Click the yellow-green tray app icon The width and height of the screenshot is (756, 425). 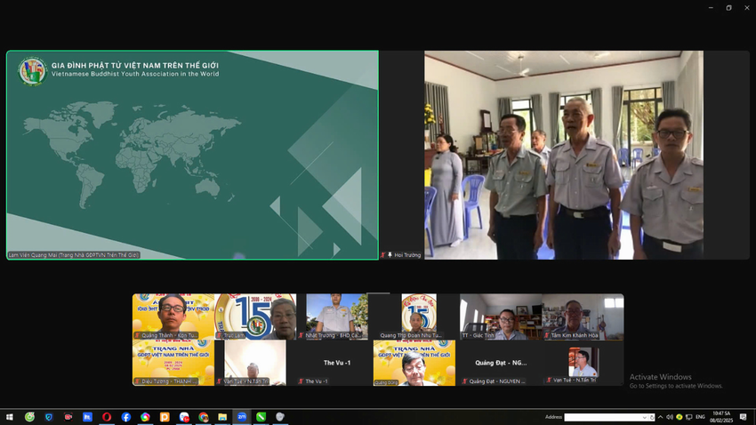pos(680,417)
